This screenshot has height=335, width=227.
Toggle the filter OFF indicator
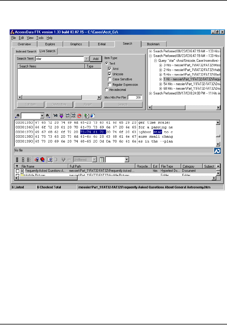tap(69, 160)
